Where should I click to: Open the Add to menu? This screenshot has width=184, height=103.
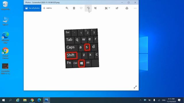[47, 8]
